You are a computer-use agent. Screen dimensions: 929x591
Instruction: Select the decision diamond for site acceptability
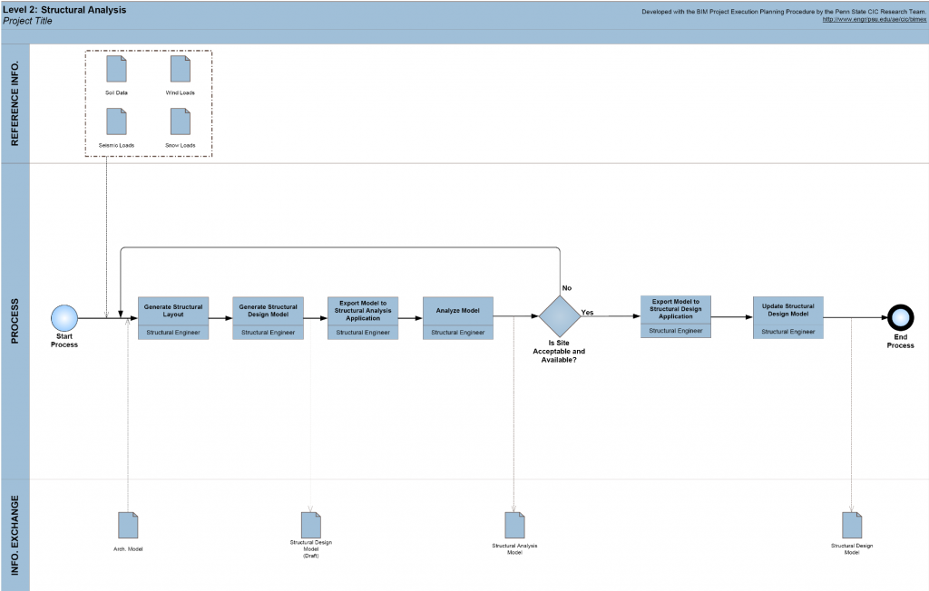[559, 316]
